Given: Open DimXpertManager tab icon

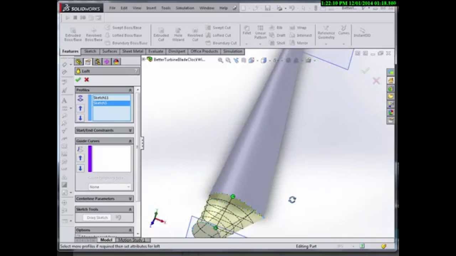Looking at the screenshot, I should [x=107, y=62].
